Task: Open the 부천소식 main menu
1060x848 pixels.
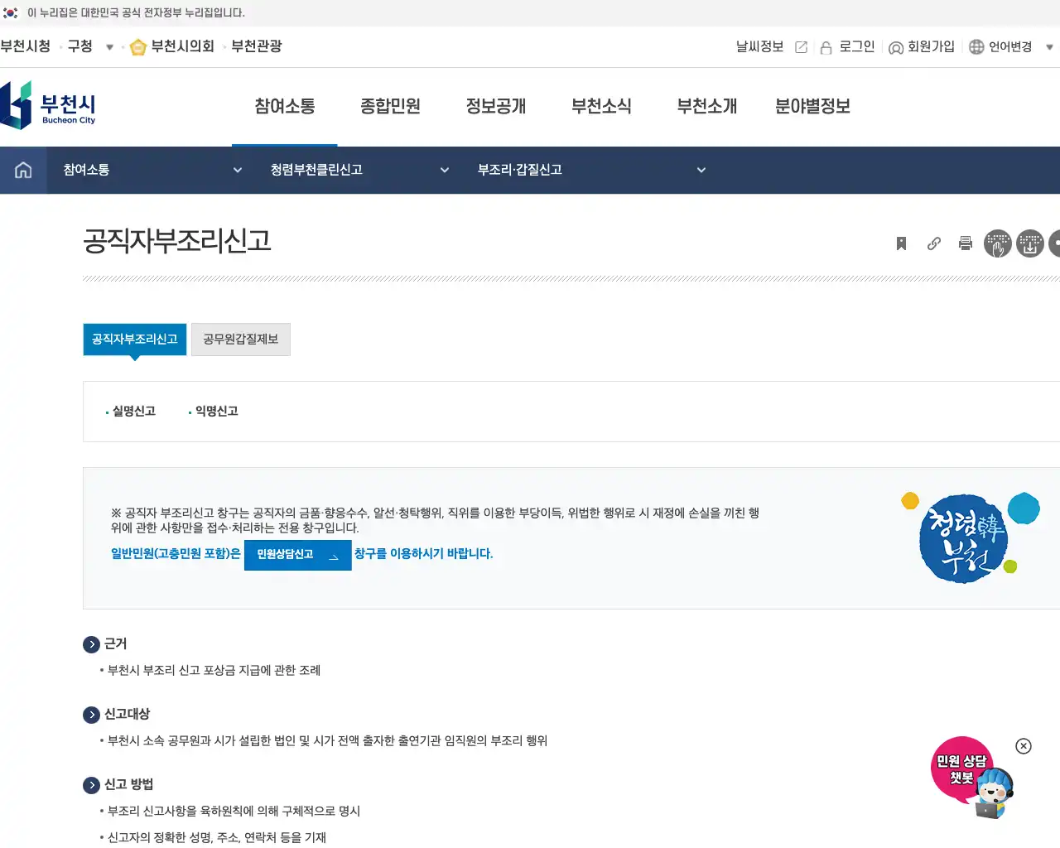Action: coord(601,106)
